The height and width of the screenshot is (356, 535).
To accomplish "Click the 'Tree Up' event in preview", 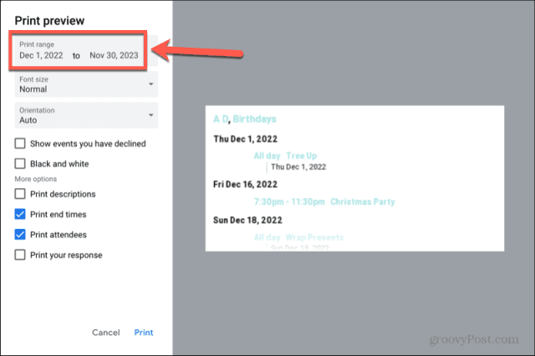I will pos(301,155).
